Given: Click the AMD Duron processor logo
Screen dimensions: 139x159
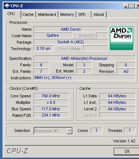Looking at the screenshot, I should click(121, 38).
